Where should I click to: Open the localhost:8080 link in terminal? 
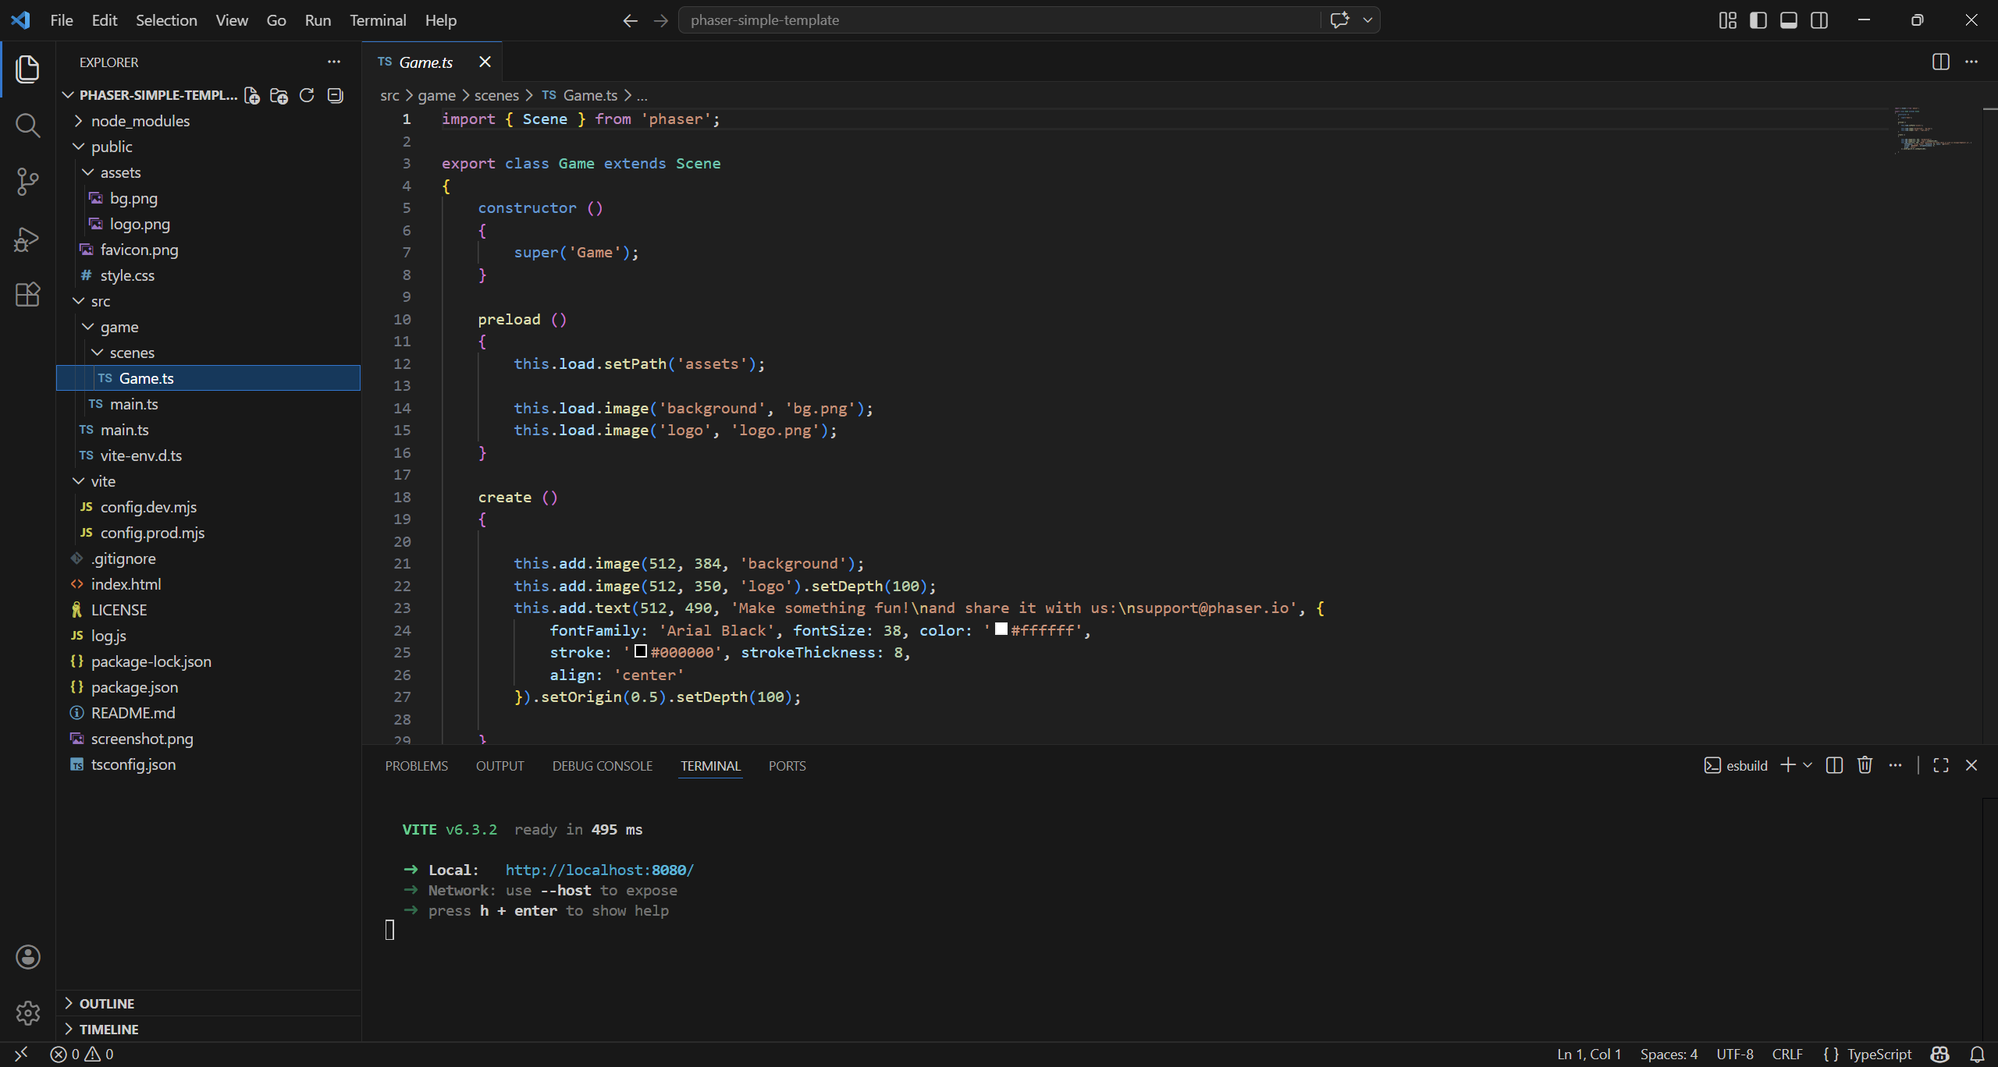tap(599, 870)
